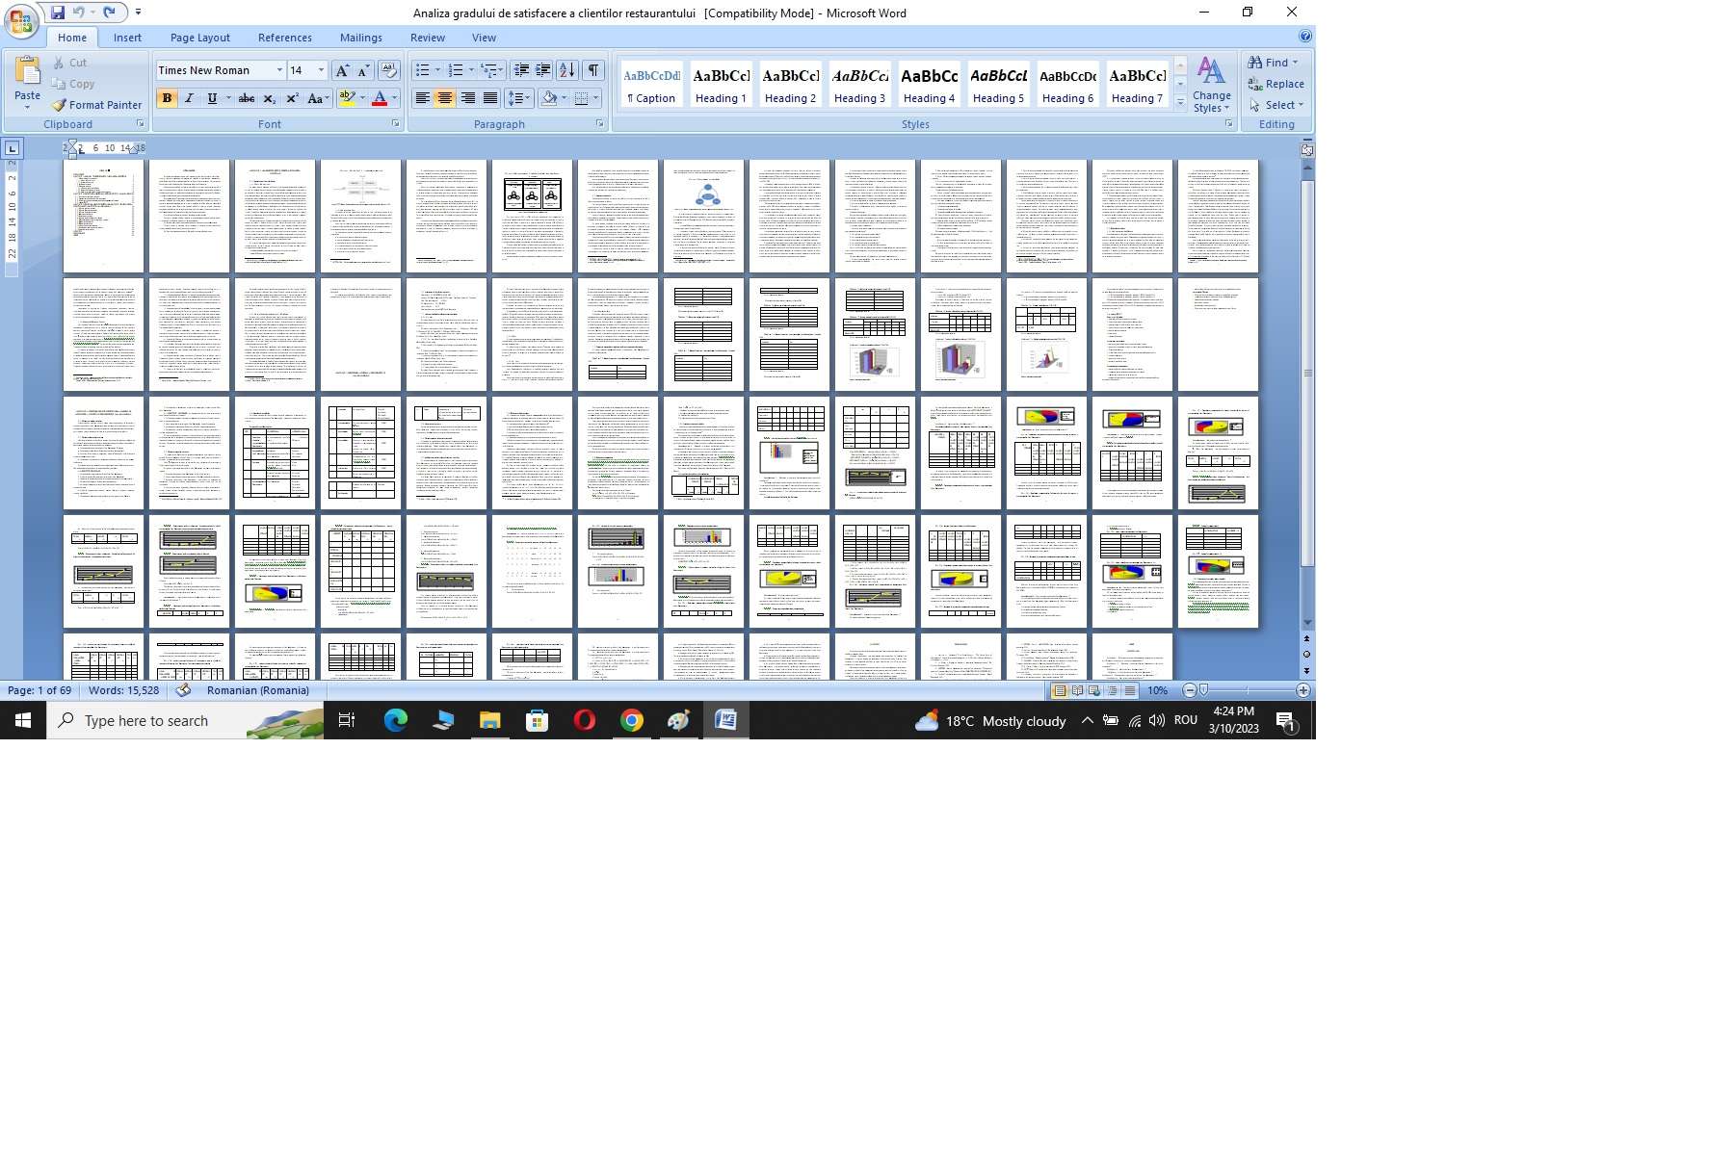Open the numbering list dropdown arrow
The width and height of the screenshot is (1736, 1163).
(471, 70)
